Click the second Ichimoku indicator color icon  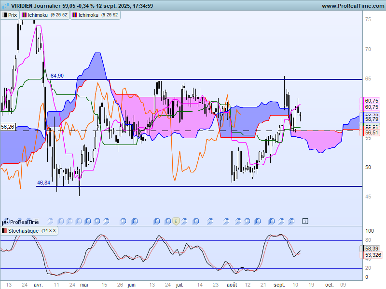click(x=75, y=15)
